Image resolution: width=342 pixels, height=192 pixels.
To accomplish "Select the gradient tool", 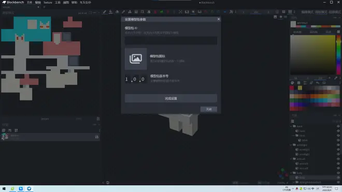I will pos(136,12).
